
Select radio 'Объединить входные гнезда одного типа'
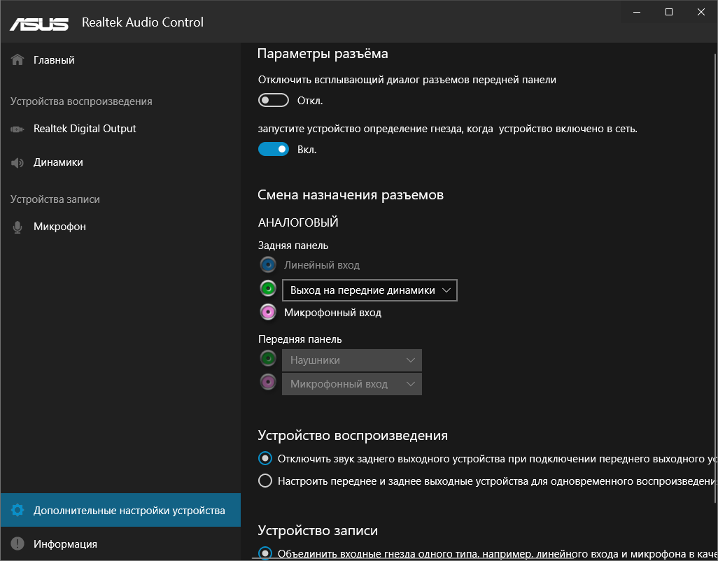265,553
